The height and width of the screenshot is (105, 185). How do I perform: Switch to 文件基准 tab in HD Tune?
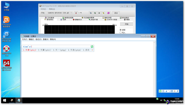point(49,18)
